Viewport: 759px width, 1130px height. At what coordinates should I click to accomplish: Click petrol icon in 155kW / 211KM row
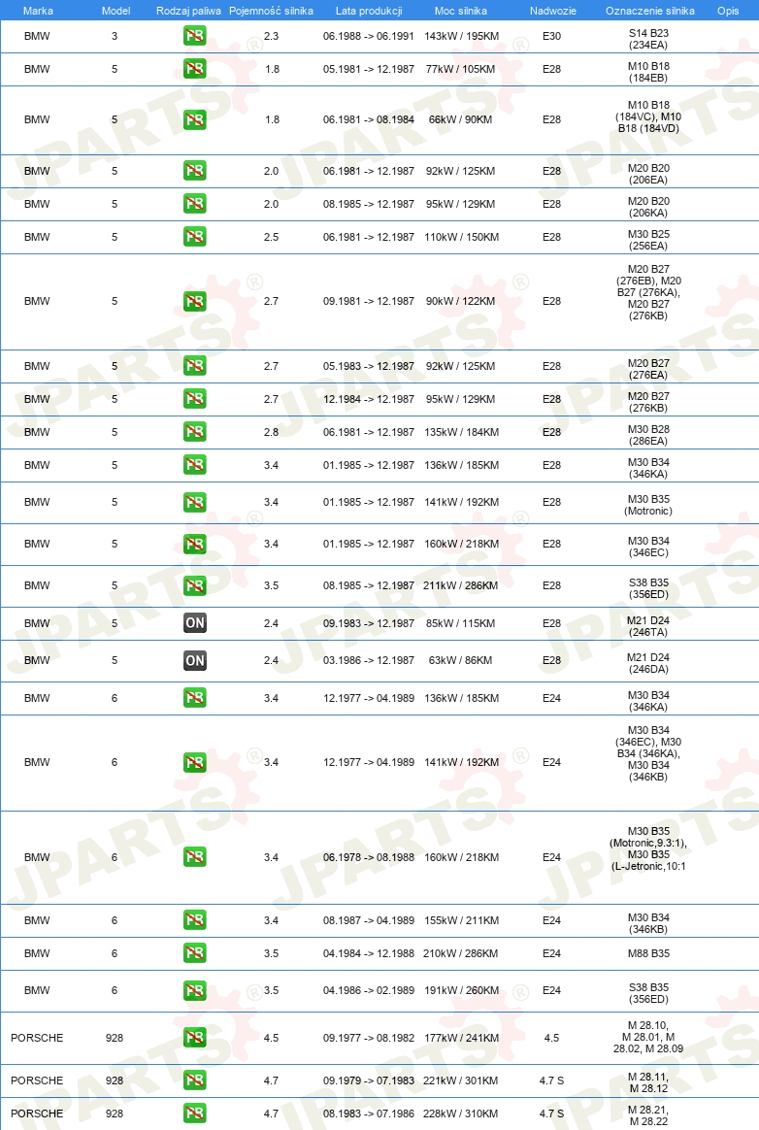[x=195, y=920]
